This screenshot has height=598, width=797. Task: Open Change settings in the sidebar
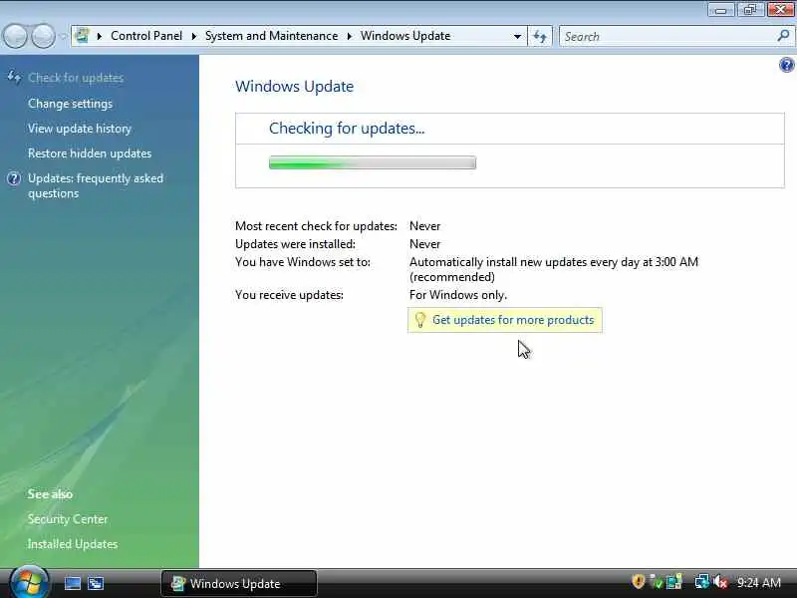[70, 104]
